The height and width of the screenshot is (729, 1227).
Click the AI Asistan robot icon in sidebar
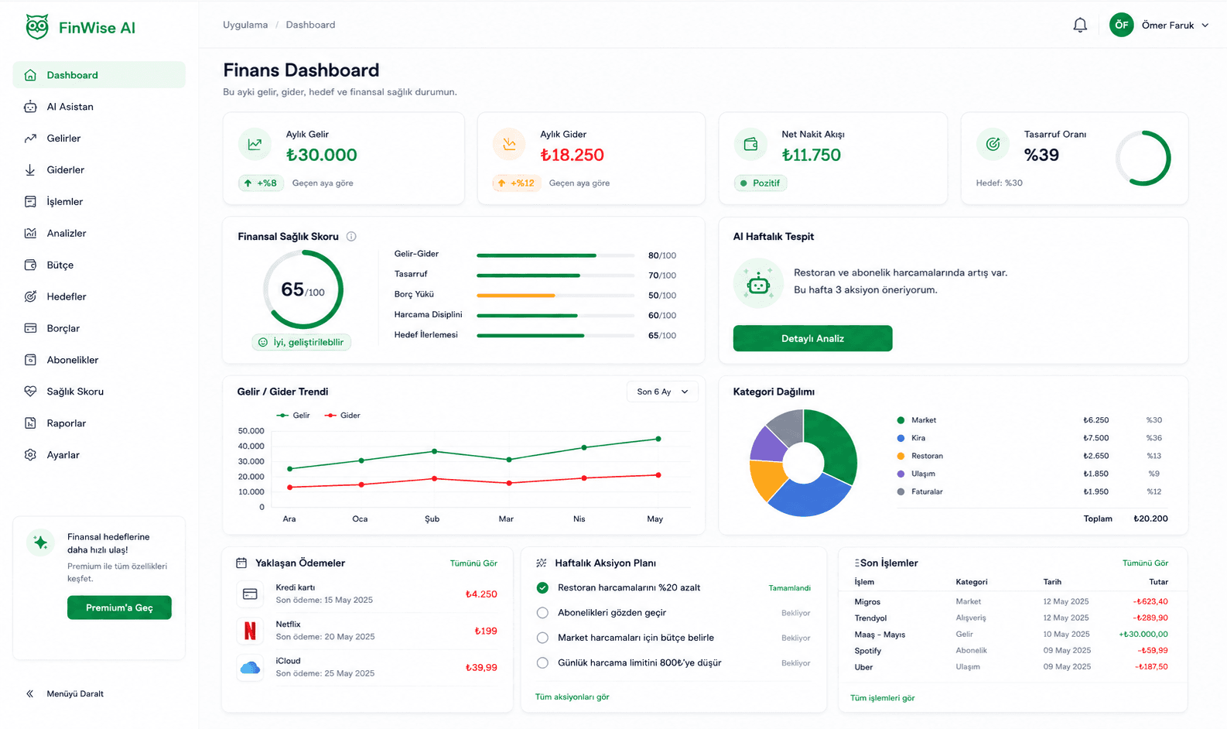30,107
